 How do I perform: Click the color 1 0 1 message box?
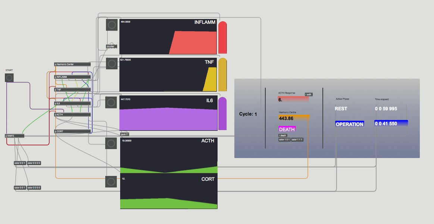click(x=284, y=140)
